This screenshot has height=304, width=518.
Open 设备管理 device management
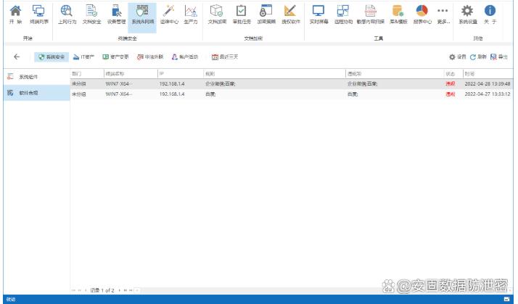pos(116,14)
